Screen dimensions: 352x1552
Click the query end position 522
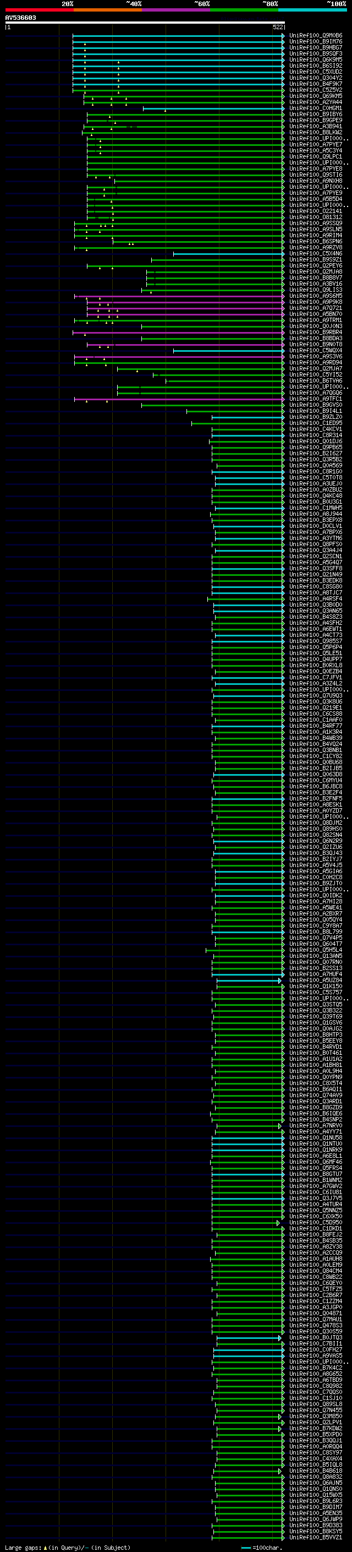278,27
